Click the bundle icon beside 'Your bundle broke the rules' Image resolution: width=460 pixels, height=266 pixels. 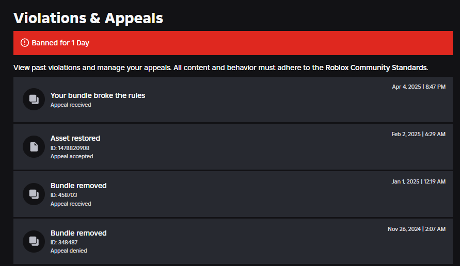click(x=34, y=99)
